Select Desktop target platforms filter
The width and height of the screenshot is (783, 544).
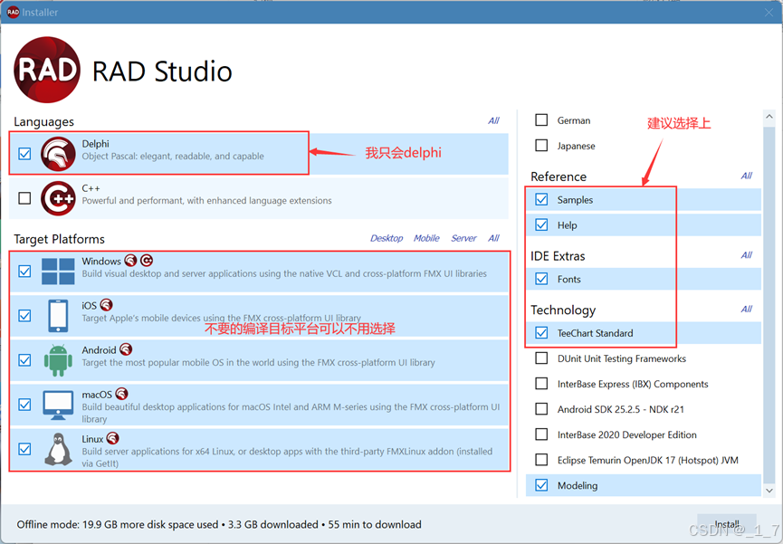coord(387,238)
